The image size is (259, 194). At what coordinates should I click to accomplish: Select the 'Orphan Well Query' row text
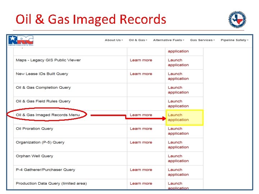coord(35,156)
